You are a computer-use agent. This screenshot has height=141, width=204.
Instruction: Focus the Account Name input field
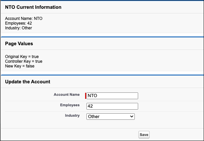coord(112,96)
